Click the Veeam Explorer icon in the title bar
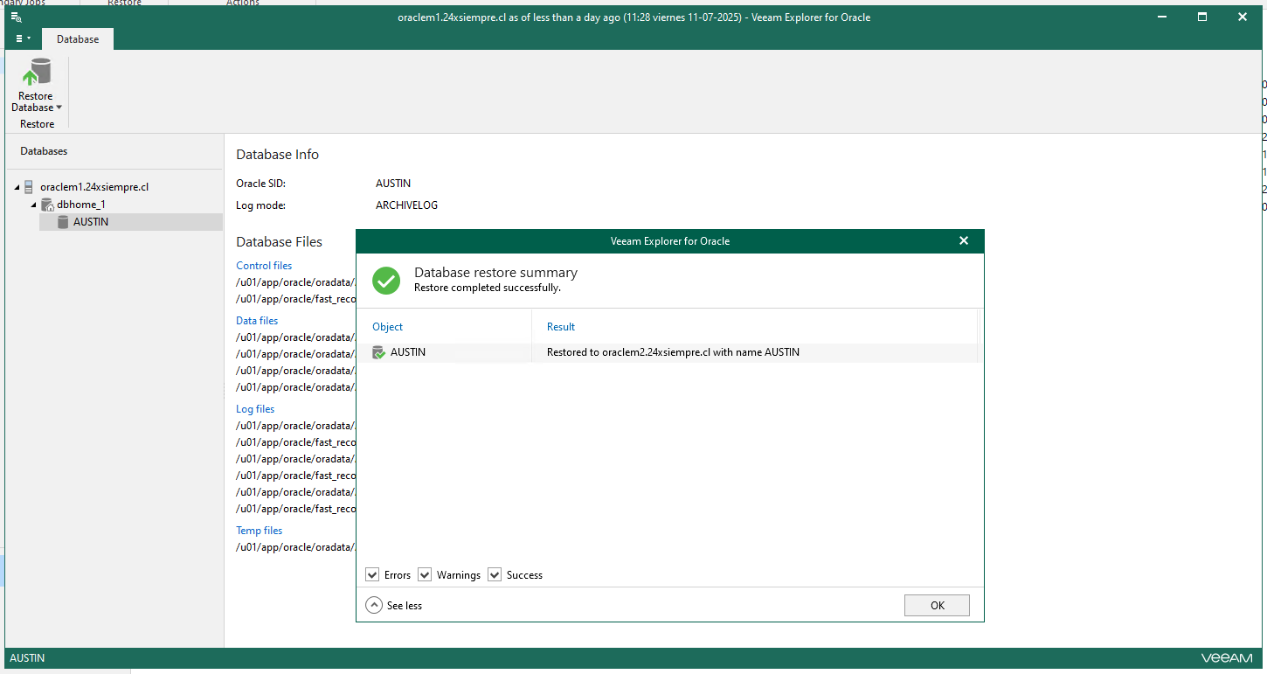 coord(16,17)
